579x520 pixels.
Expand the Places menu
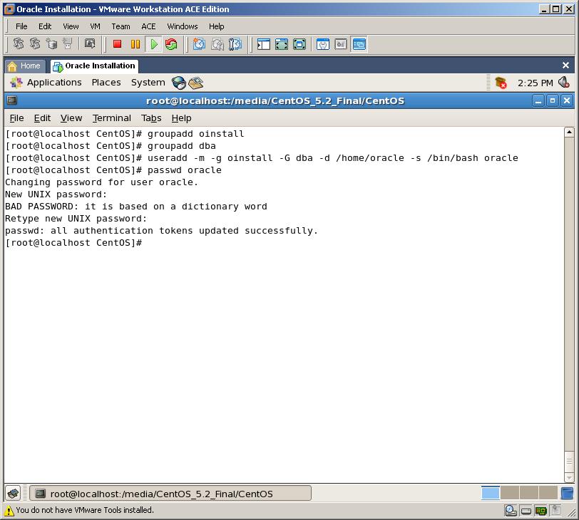(x=106, y=83)
